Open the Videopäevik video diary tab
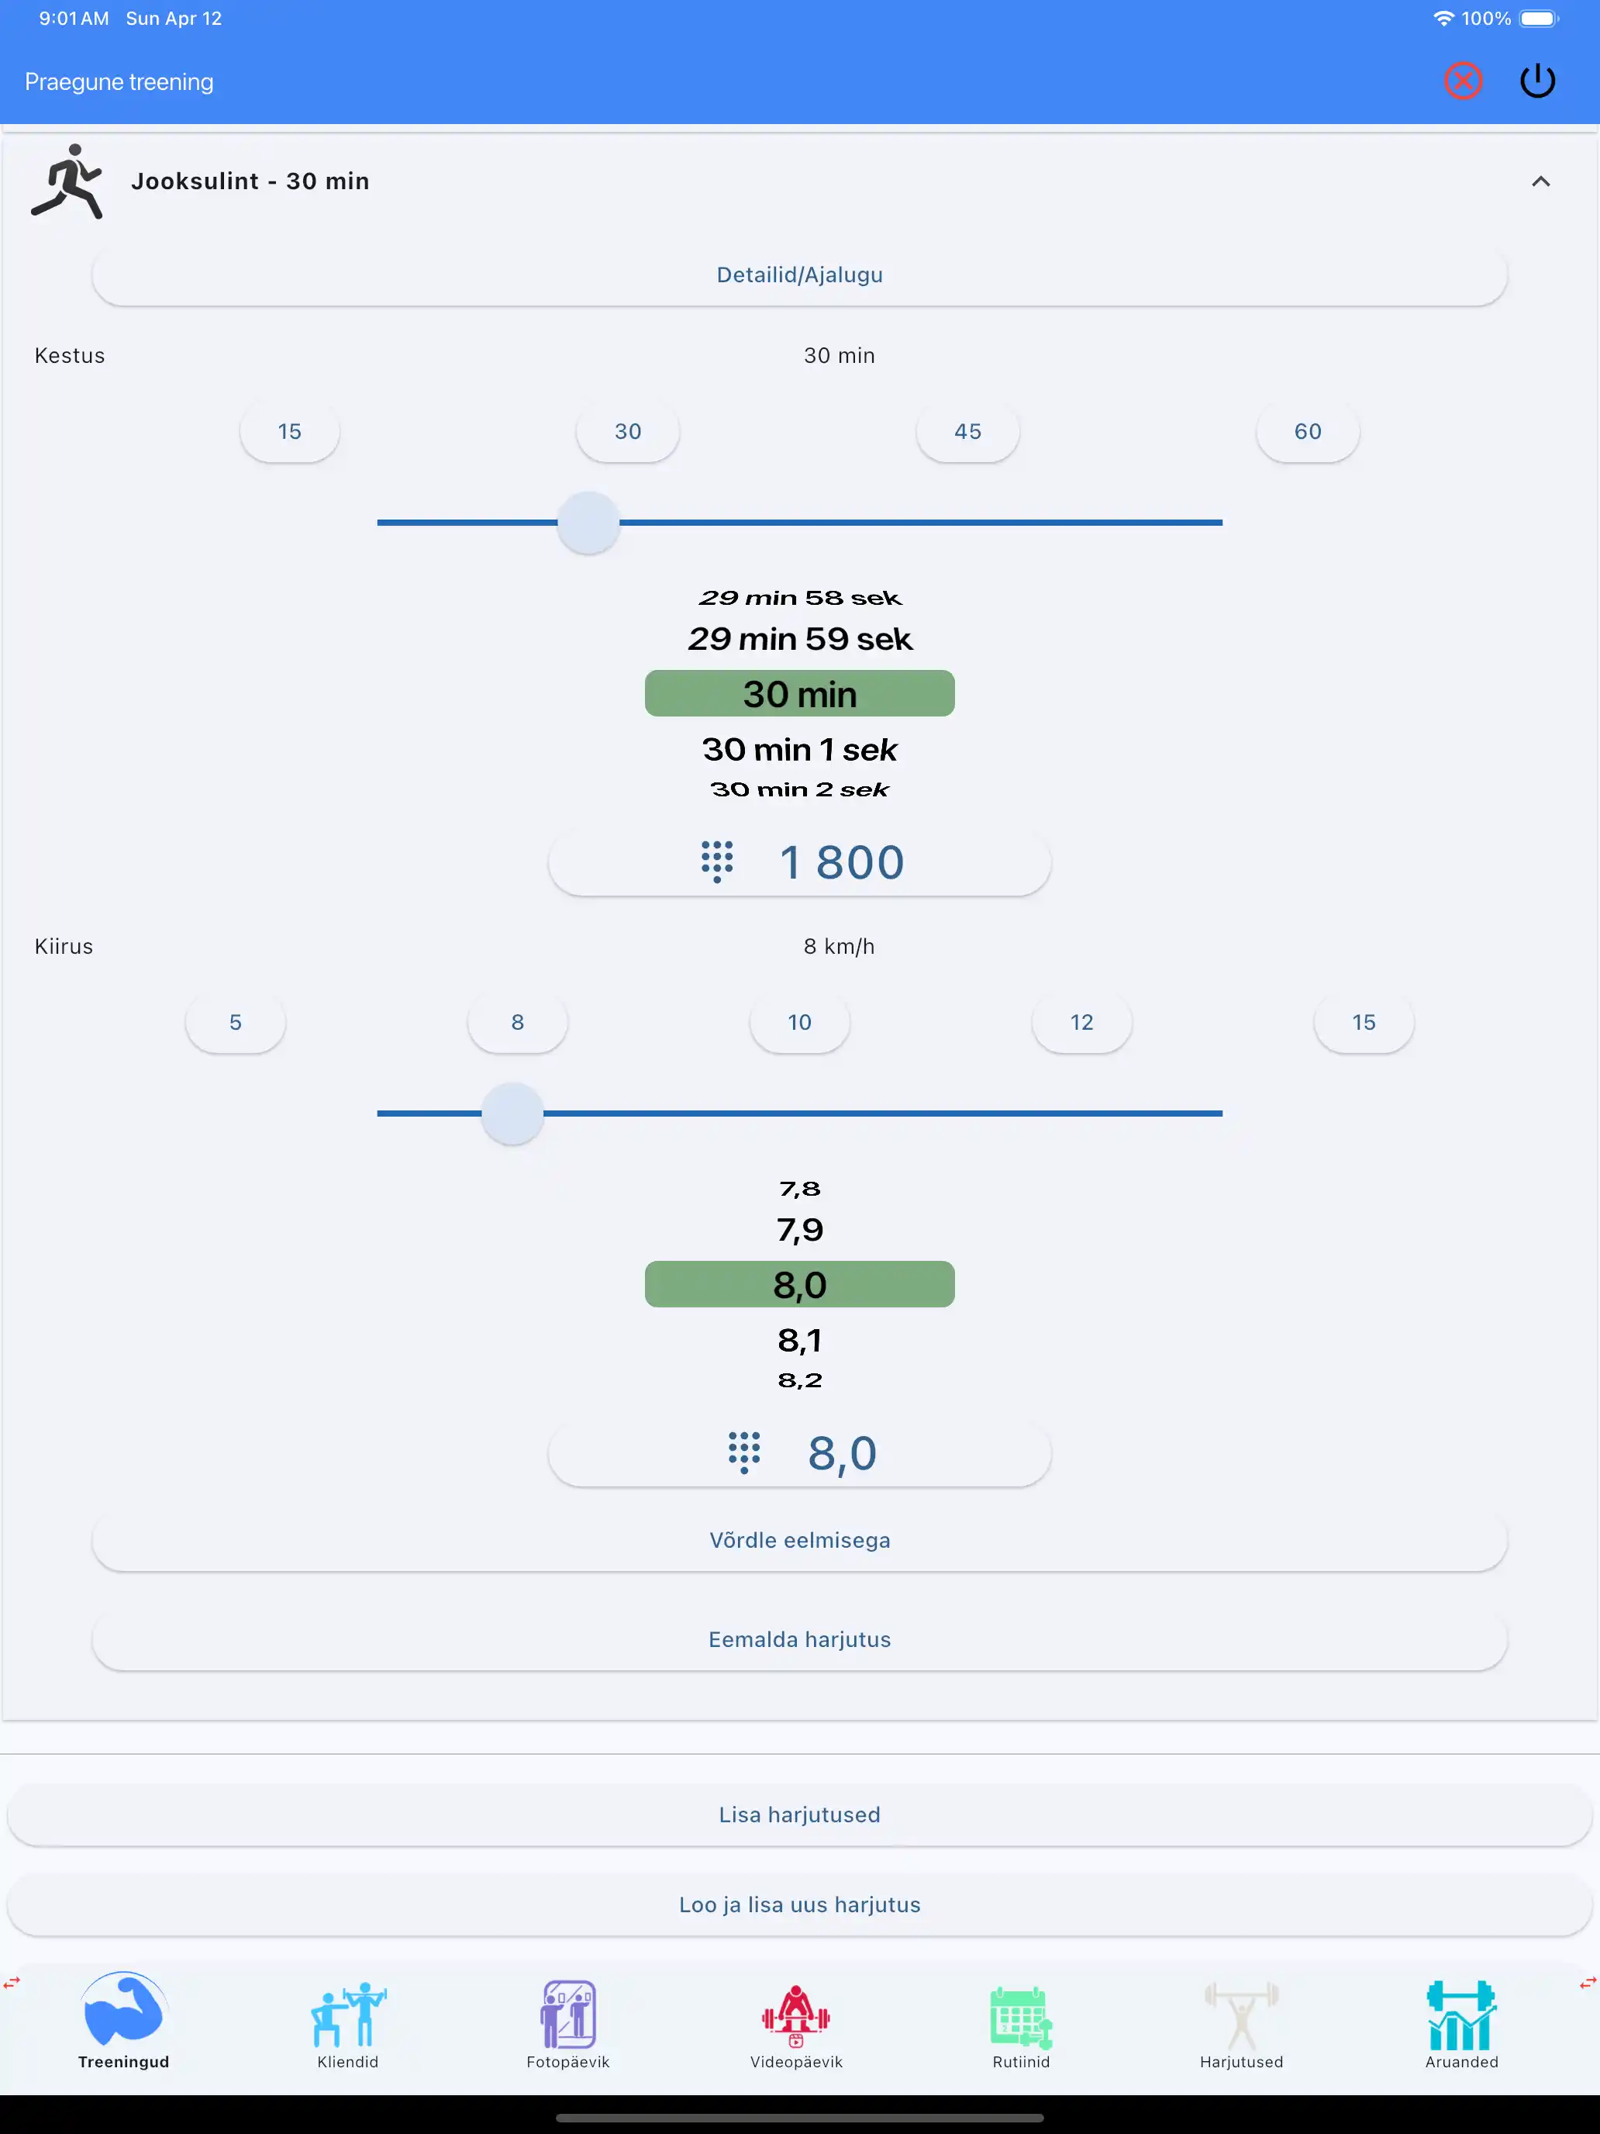The image size is (1600, 2134). click(795, 2024)
